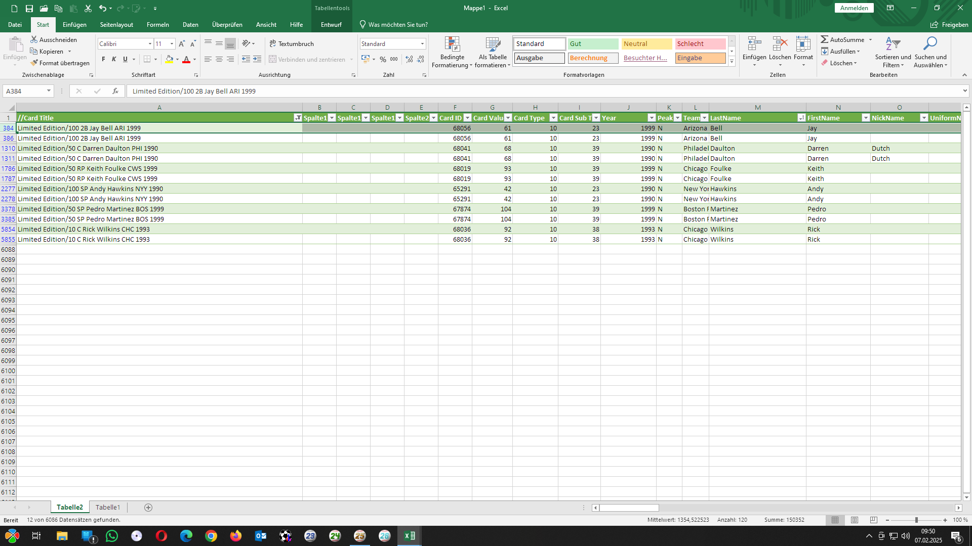Open Bedingte Formatierung menu
972x546 pixels.
coord(452,52)
